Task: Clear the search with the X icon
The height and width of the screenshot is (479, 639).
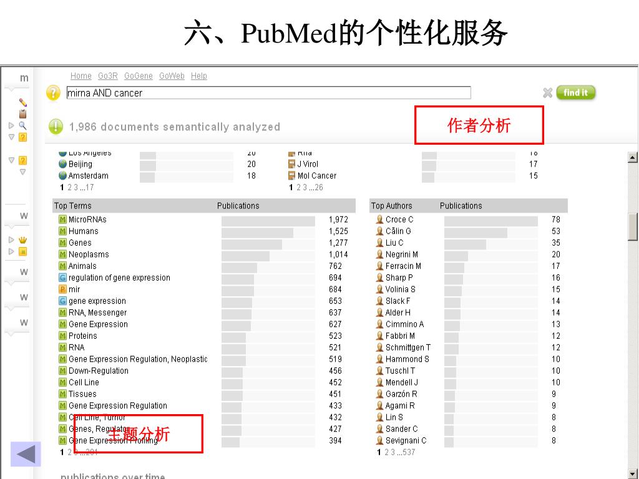Action: pos(548,93)
